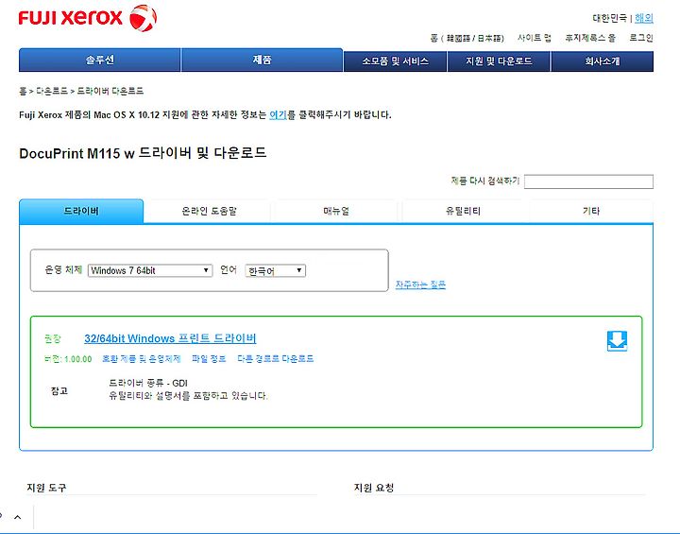This screenshot has height=534, width=680.
Task: Switch to the 온라인 도움말 tab
Action: pyautogui.click(x=209, y=211)
